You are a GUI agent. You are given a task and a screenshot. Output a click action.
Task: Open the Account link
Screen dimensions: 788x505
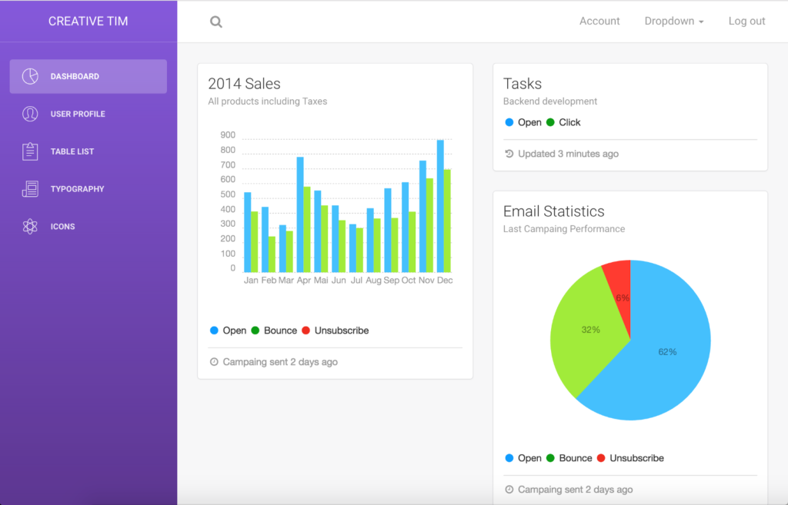599,22
